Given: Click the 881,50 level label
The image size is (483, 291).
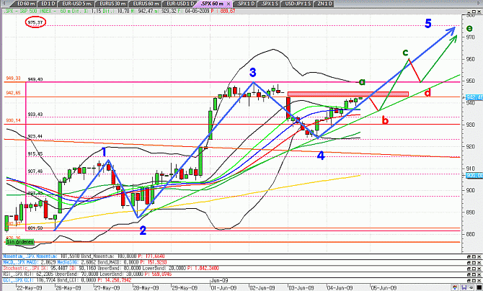Looking at the screenshot, I should [x=35, y=228].
